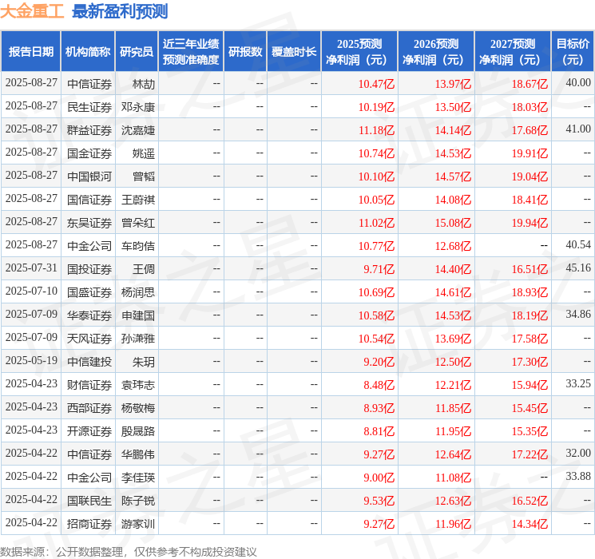This screenshot has height=559, width=595.
Task: Click the 目标价 column header
Action: tap(572, 52)
